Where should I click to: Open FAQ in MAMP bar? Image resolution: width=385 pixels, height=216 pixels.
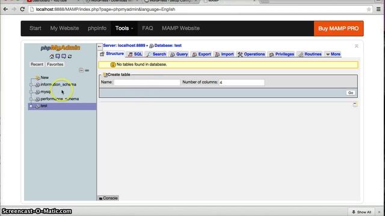pyautogui.click(x=147, y=28)
